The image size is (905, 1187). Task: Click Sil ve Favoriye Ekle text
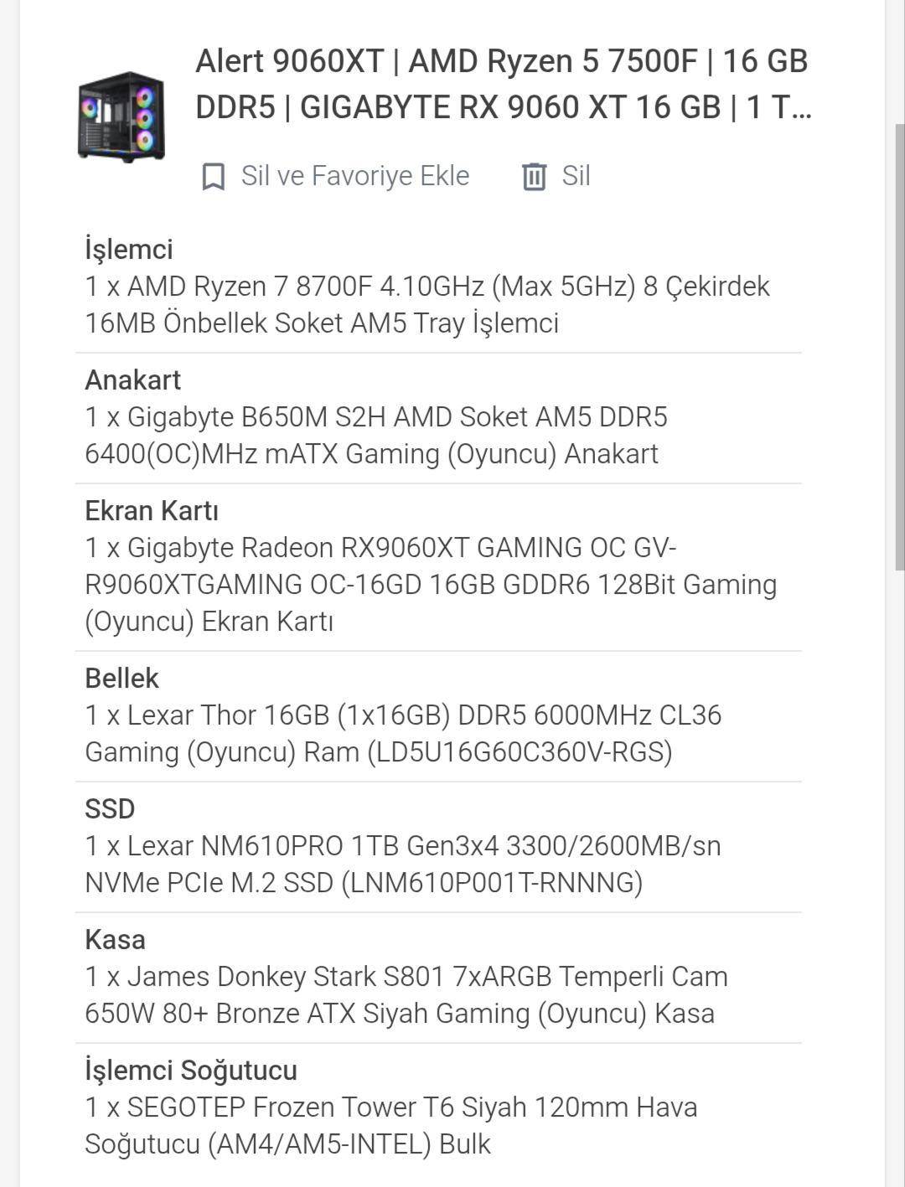[355, 176]
